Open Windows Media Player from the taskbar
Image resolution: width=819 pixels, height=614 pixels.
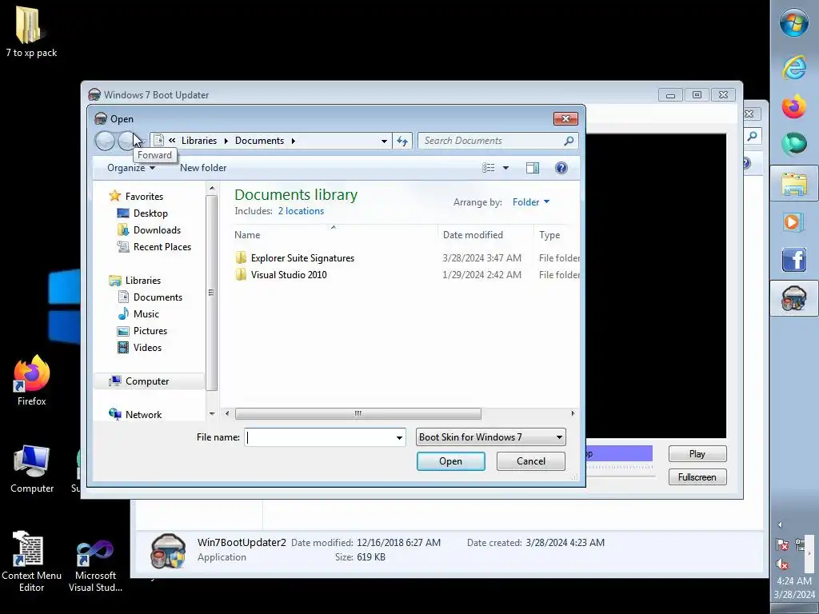[794, 222]
